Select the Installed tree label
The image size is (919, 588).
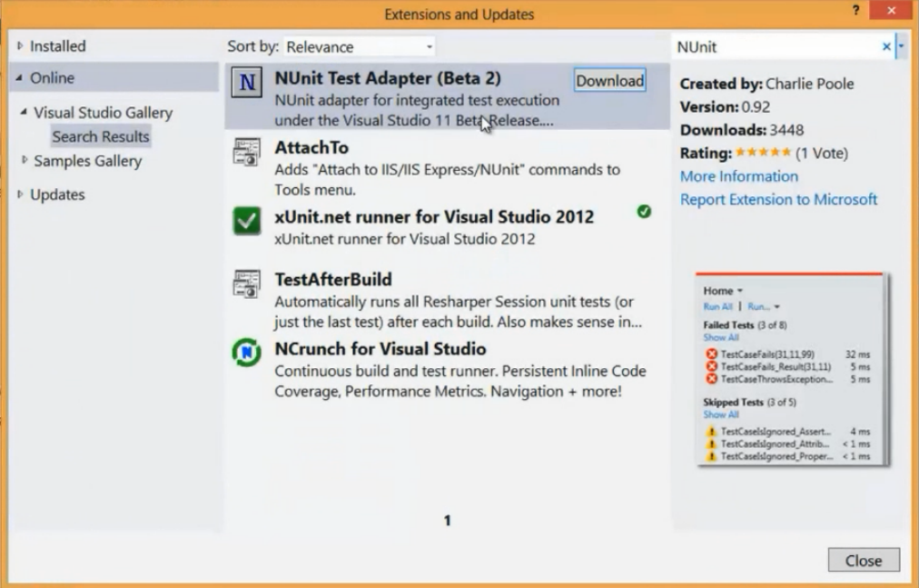coord(58,45)
